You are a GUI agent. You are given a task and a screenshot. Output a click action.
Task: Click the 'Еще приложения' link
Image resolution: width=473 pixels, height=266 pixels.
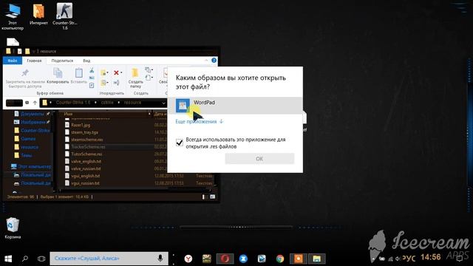point(200,121)
